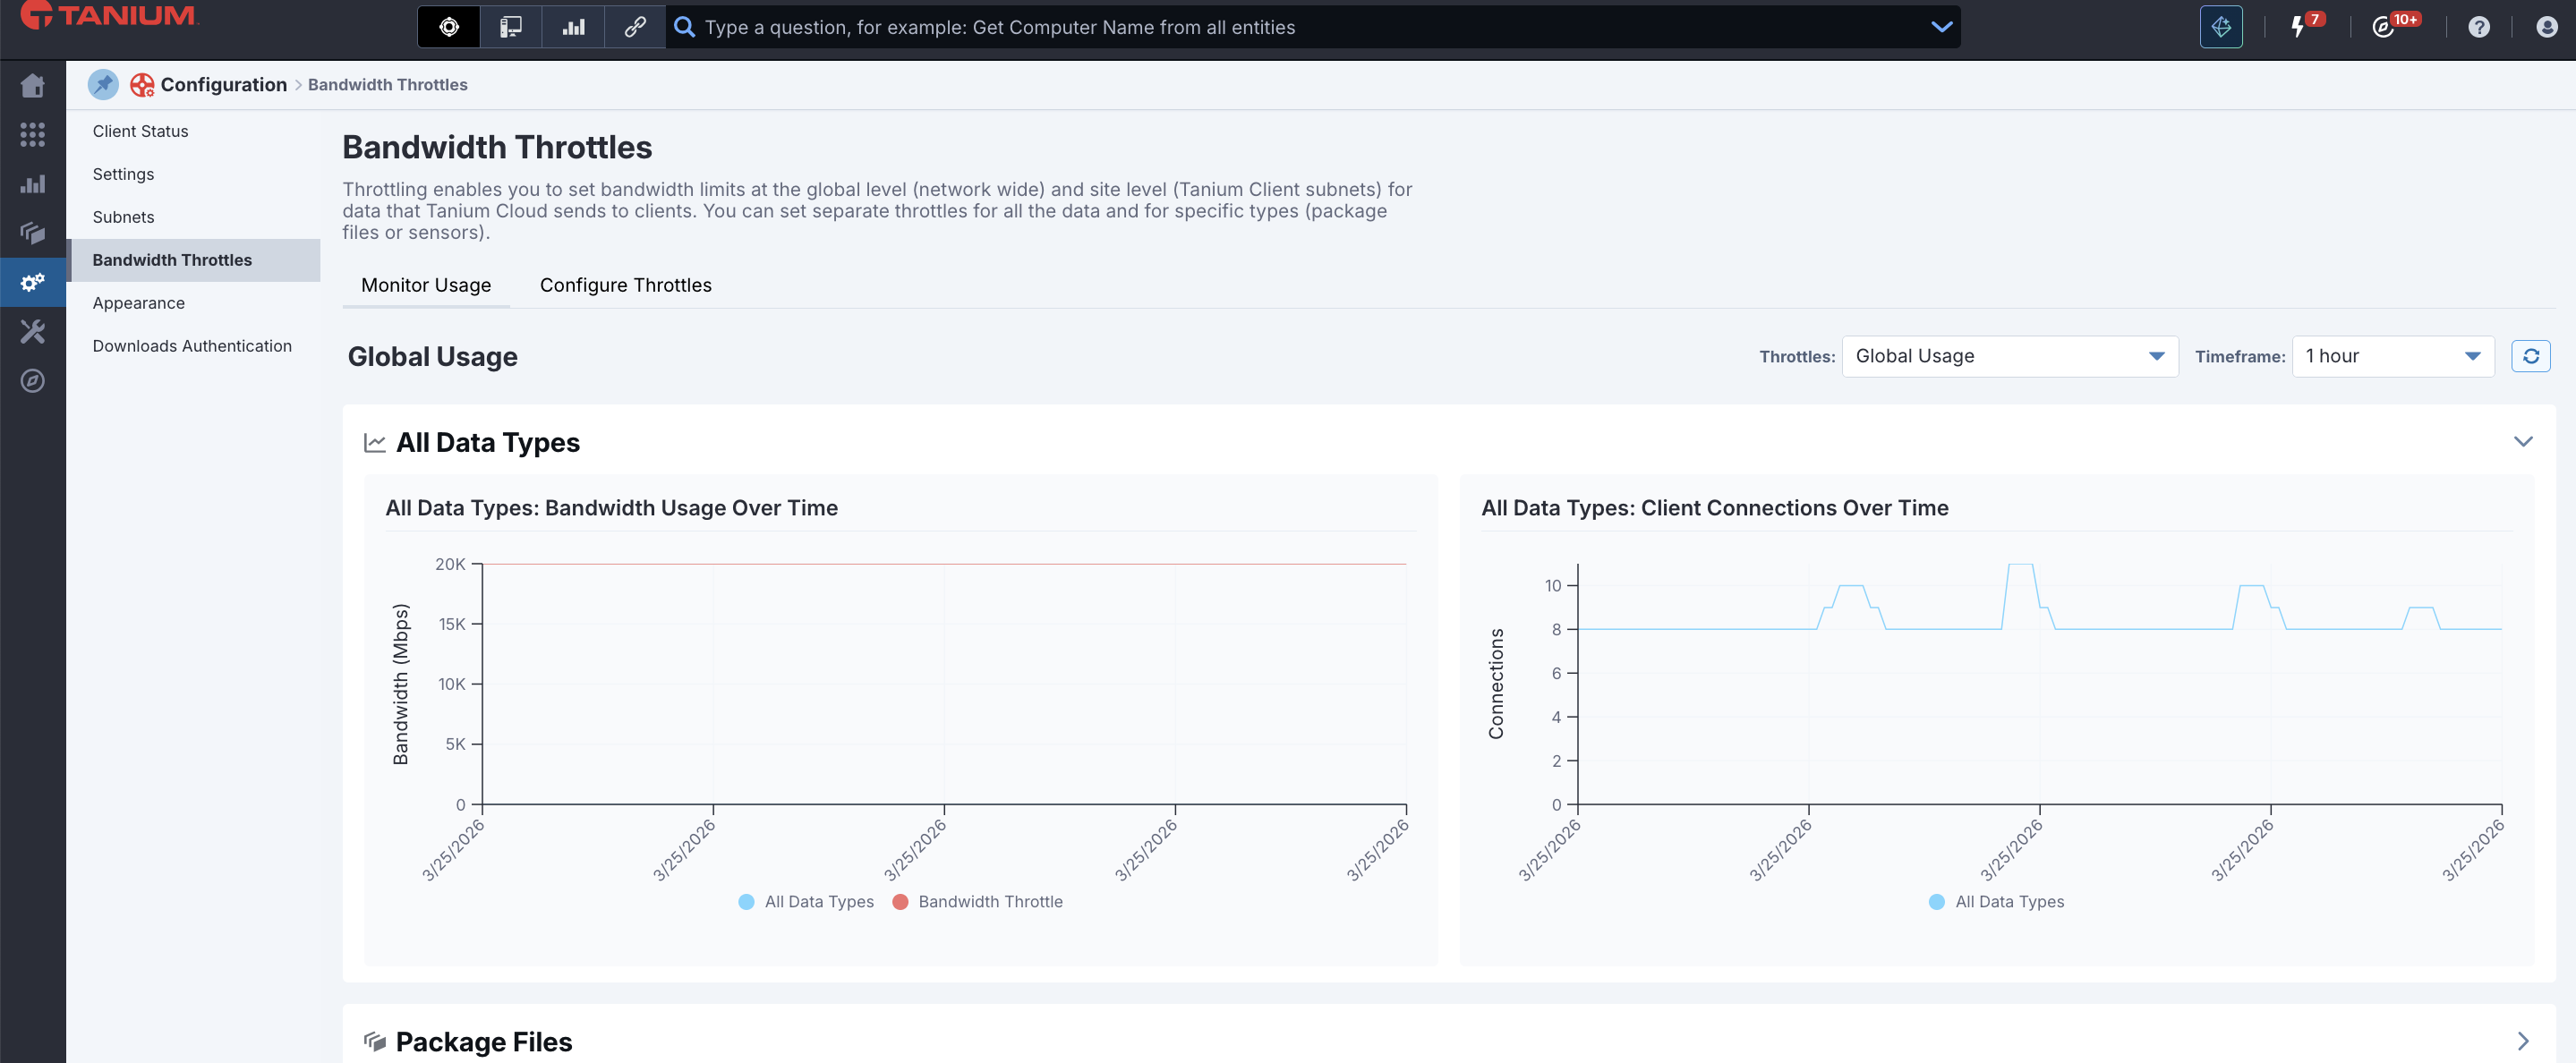Open the Throttles Global Usage dropdown
Screen dimensions: 2576x1063
click(2009, 356)
